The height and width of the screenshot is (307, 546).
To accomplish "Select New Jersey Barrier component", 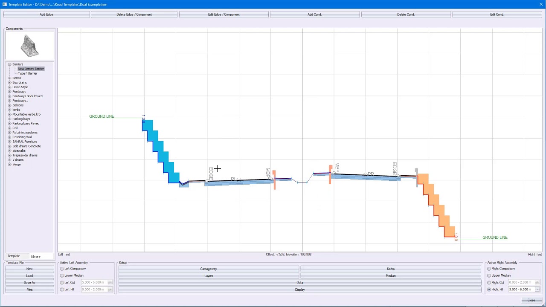I will tap(31, 69).
